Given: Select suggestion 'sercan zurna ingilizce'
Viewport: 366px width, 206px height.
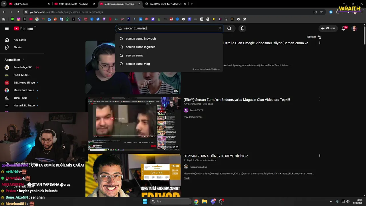Looking at the screenshot, I should pos(169,47).
